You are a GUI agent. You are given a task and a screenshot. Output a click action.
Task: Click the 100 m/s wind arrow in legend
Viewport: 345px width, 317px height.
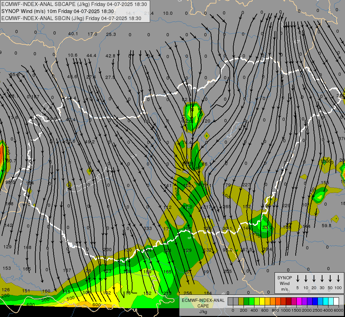(338, 279)
